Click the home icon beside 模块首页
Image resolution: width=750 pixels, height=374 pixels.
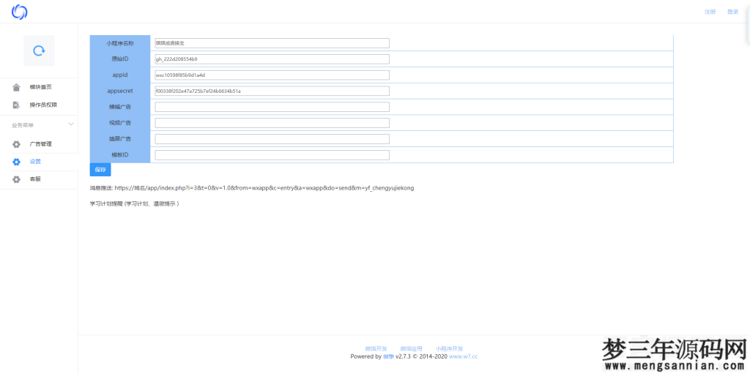point(16,87)
